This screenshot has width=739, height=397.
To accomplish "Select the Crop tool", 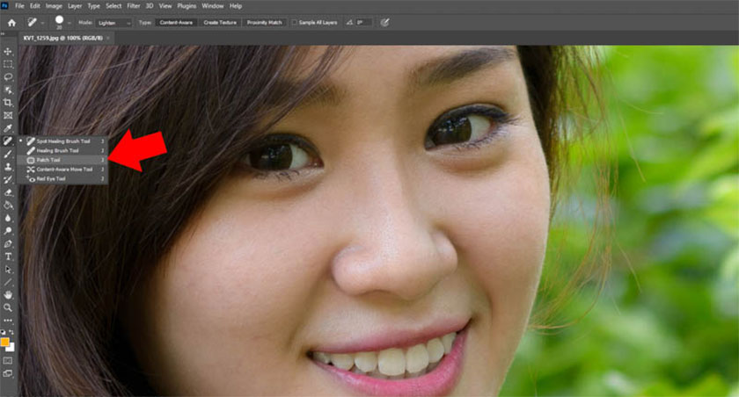I will point(8,103).
